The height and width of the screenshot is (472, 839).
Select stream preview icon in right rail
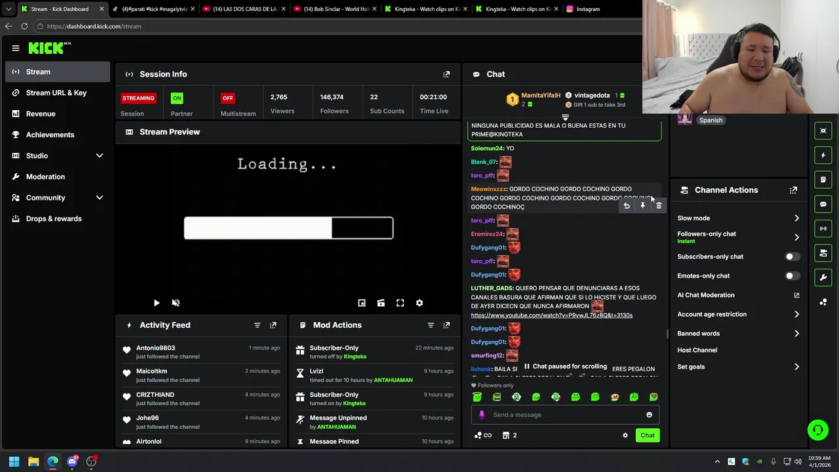coord(823,130)
